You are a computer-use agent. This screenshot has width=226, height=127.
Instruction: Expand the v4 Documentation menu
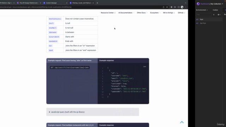click(x=126, y=13)
